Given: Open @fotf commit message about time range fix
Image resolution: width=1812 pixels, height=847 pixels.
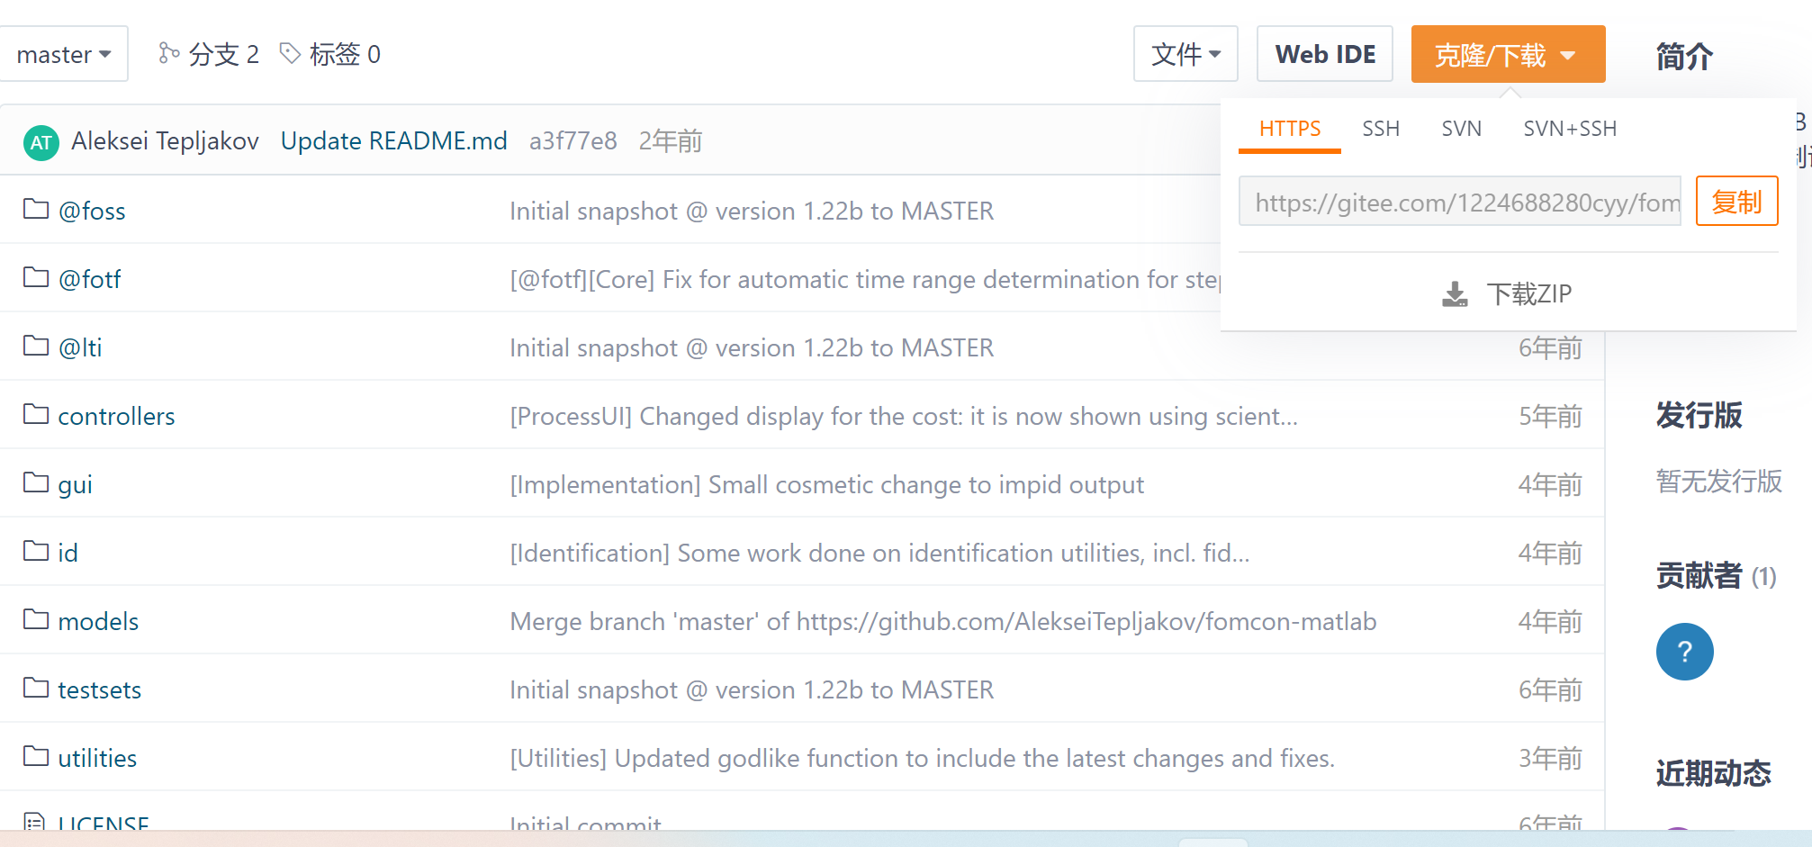Looking at the screenshot, I should click(x=864, y=279).
